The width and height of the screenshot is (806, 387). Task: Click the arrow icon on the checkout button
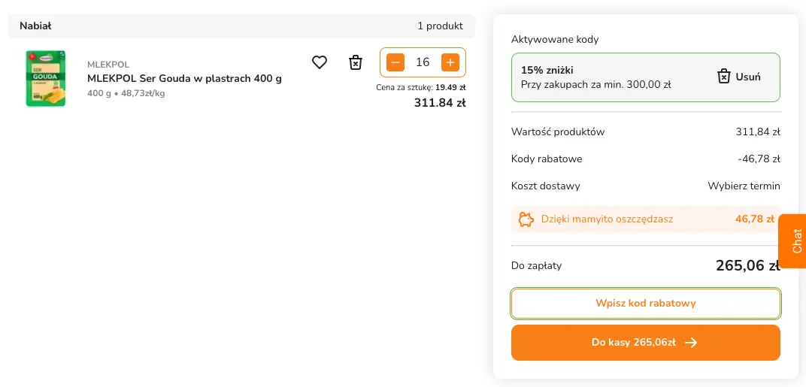[x=692, y=343]
